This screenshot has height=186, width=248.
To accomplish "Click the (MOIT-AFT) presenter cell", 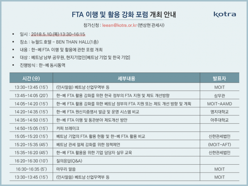I will coord(219,144).
